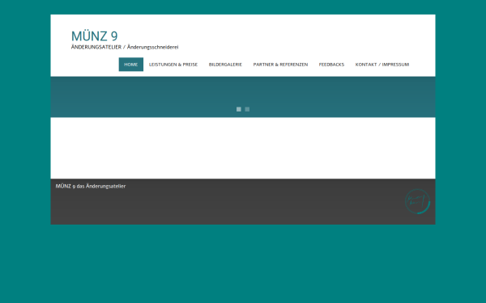Open the FEEDBACKS page
This screenshot has width=486, height=303.
click(331, 65)
